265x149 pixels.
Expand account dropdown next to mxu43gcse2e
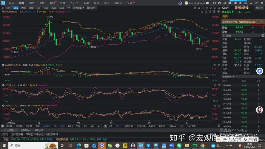210,3
